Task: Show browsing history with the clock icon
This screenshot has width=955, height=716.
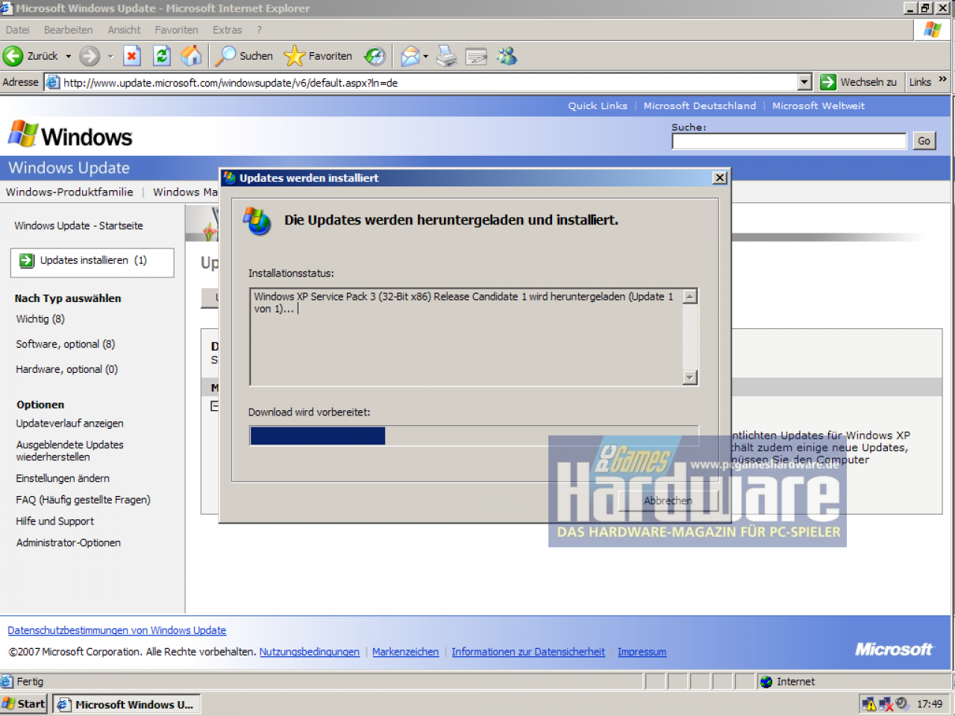Action: coord(375,56)
